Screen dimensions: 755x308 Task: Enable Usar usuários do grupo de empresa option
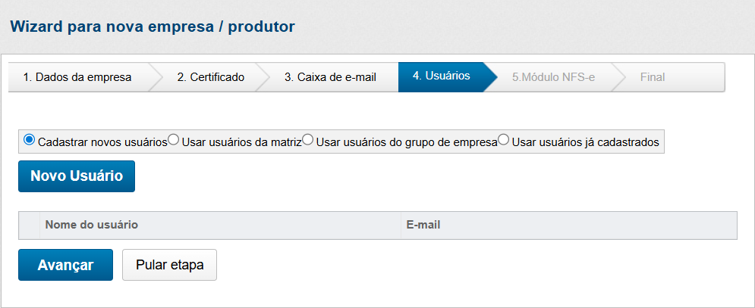[x=308, y=141]
